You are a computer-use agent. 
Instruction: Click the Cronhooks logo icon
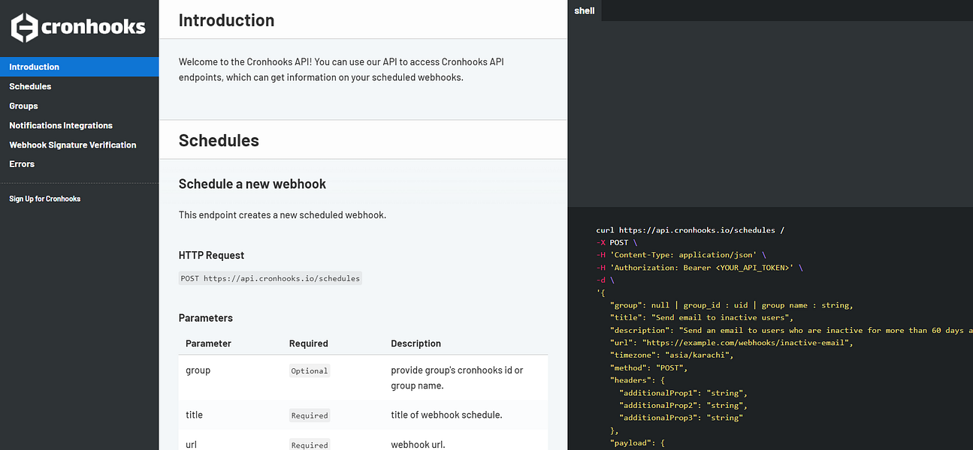(24, 28)
